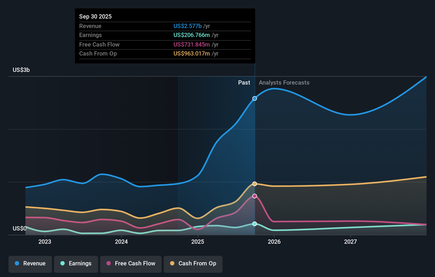Click the US$3b y-axis label
435x277 pixels.
[21, 70]
